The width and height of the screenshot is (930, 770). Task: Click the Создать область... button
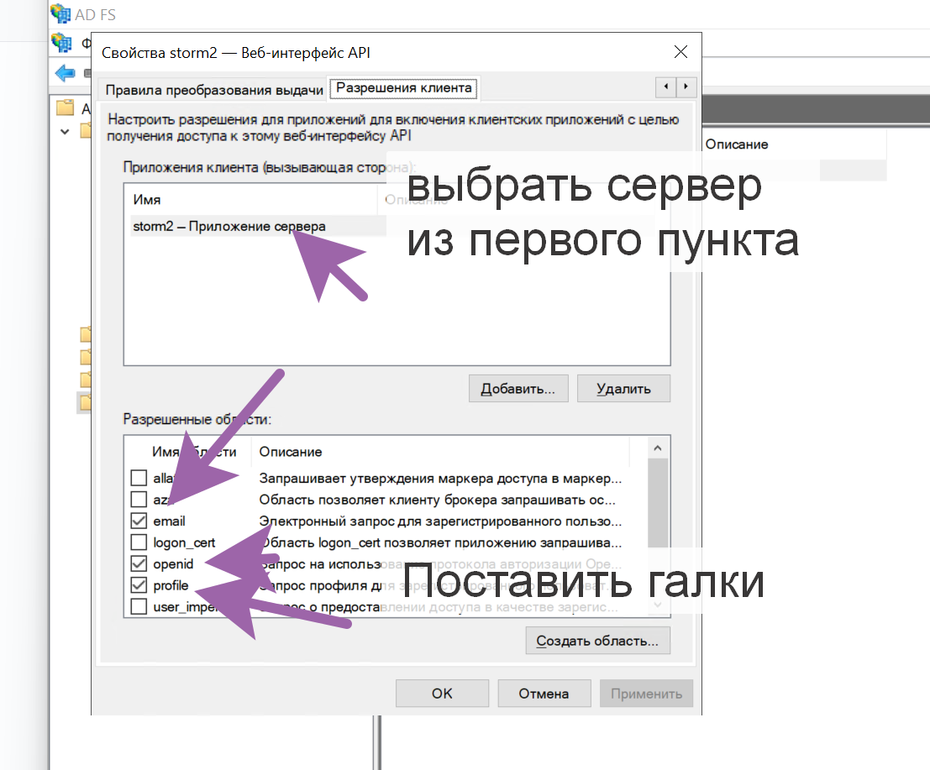597,641
